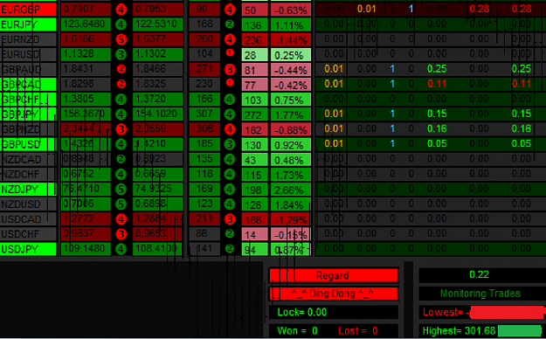Click circled 3 beside 211 in USDCAD row
Viewport: 546px width, 339px height.
[230, 219]
